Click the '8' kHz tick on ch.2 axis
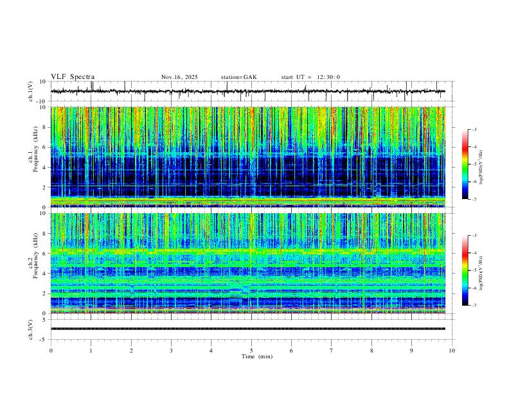Viewport: 509px width, 393px height. [x=44, y=234]
